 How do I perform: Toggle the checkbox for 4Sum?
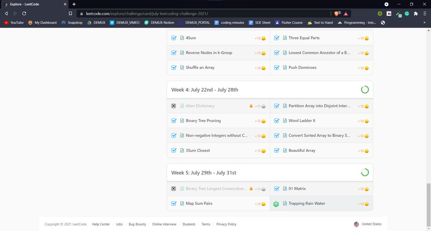[174, 38]
